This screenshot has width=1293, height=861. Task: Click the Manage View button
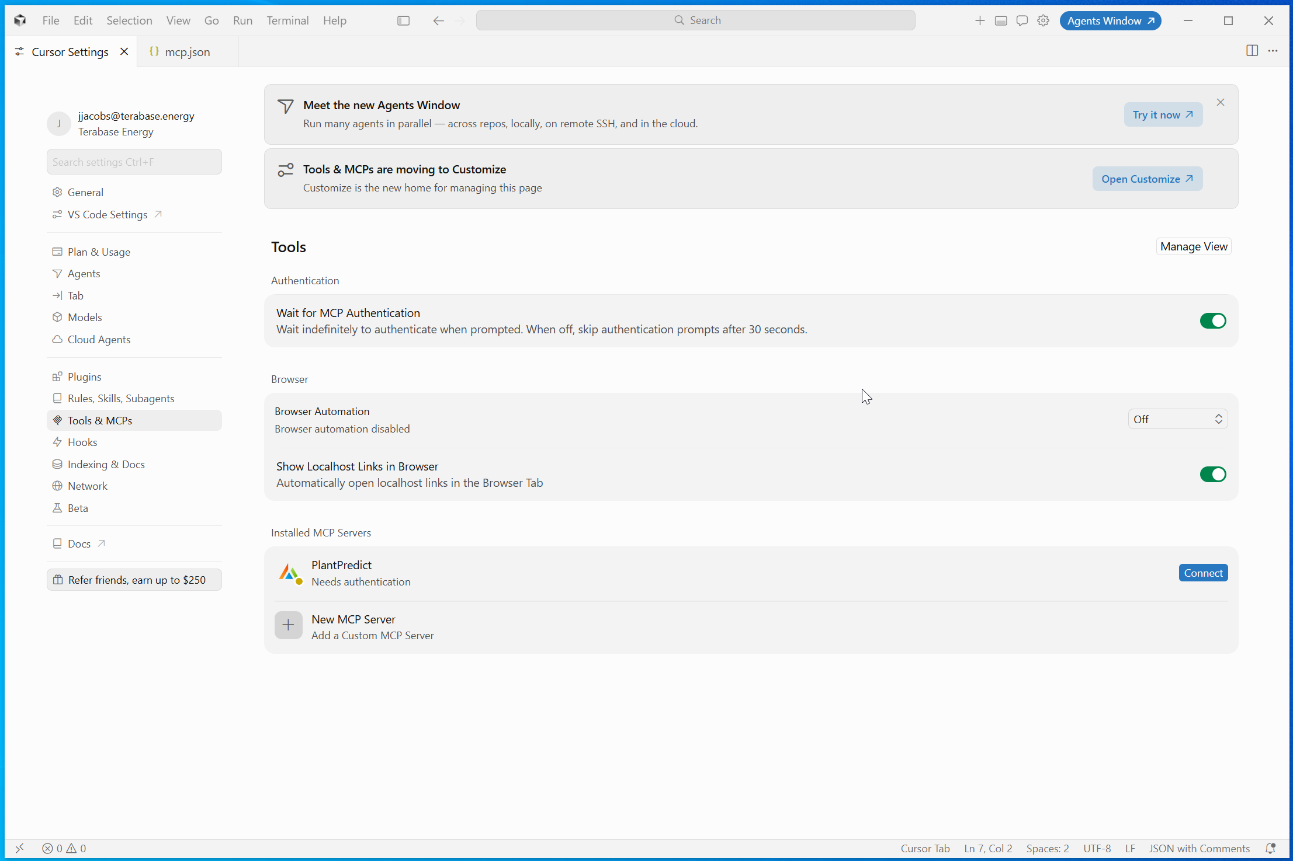point(1194,246)
